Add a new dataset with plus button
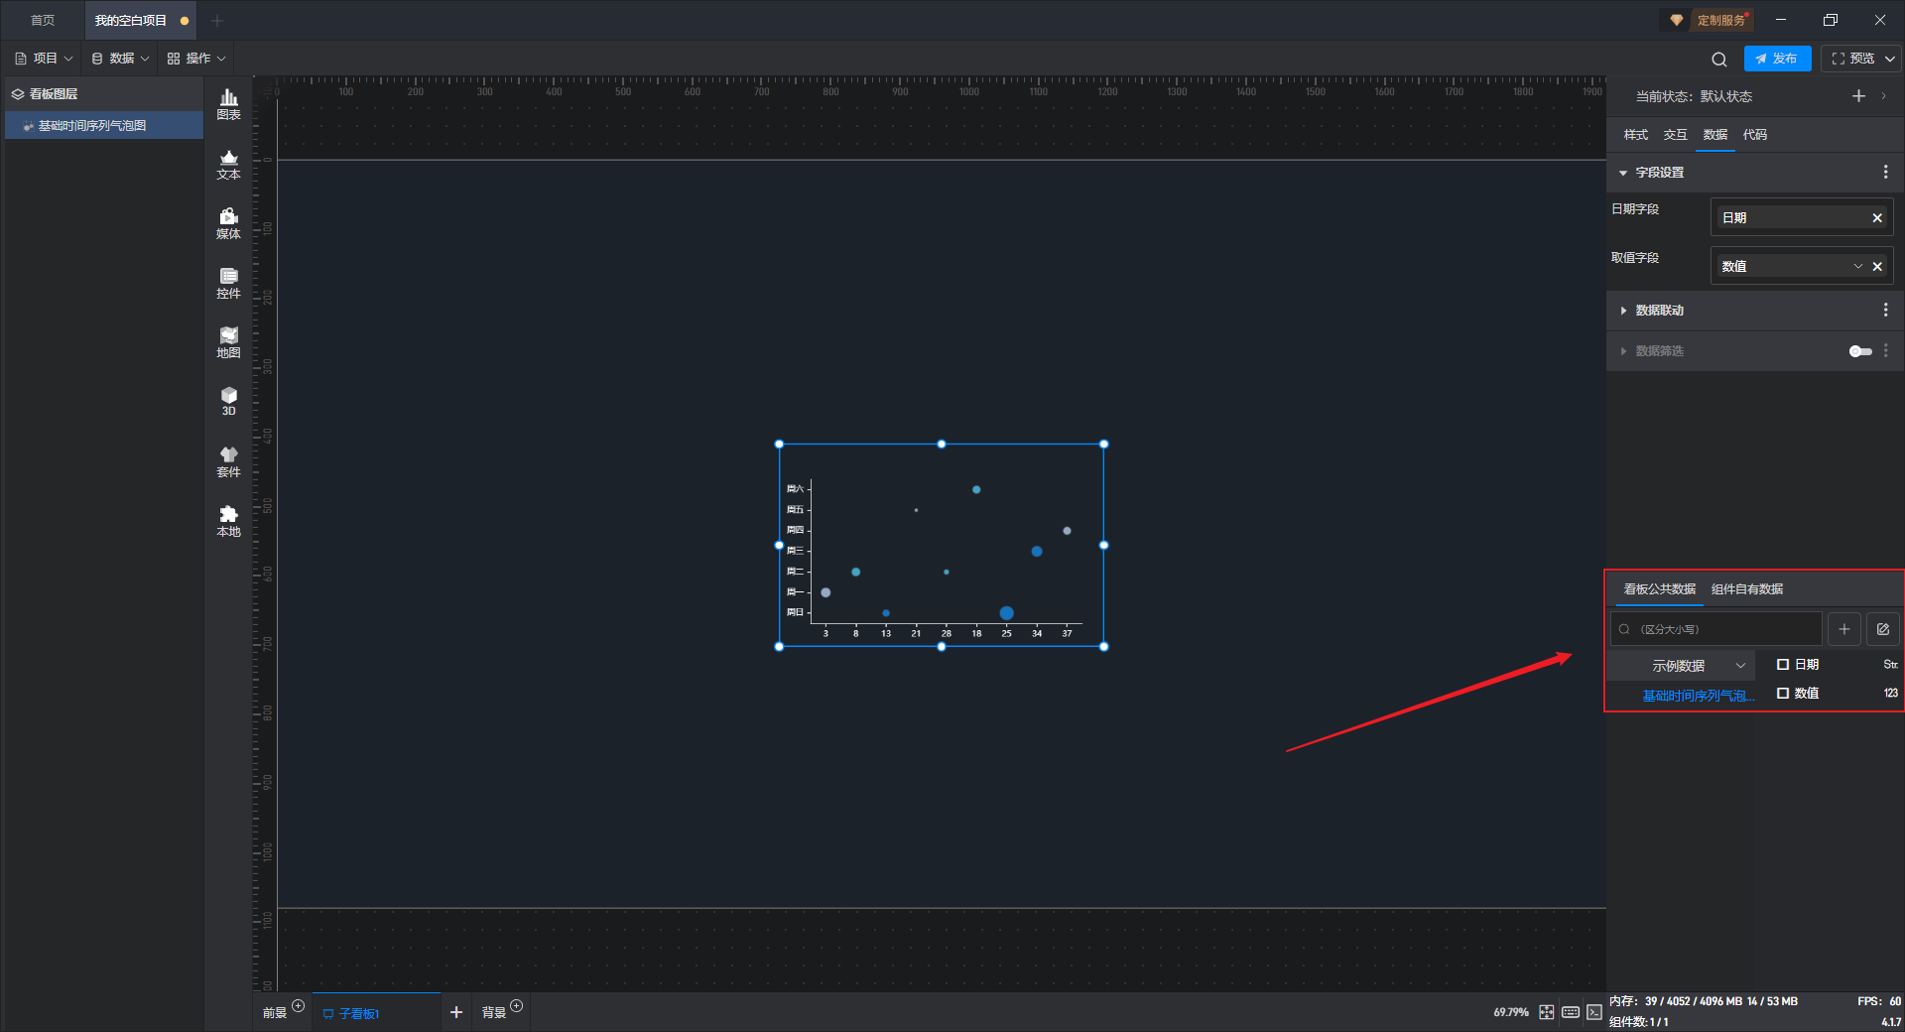This screenshot has width=1905, height=1032. pos(1844,629)
